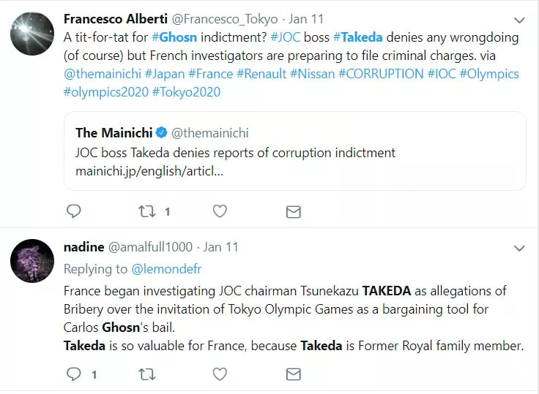This screenshot has height=394, width=539.
Task: Open the #Ghosn hashtag
Action: click(x=175, y=37)
